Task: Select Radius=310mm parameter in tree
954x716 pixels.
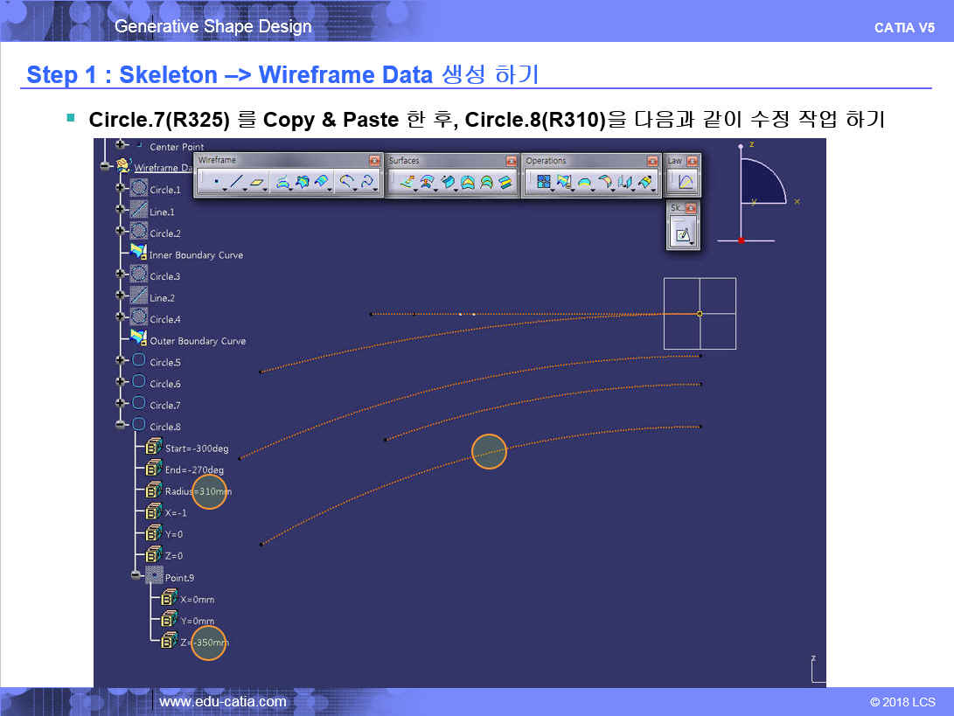Action: [x=198, y=491]
